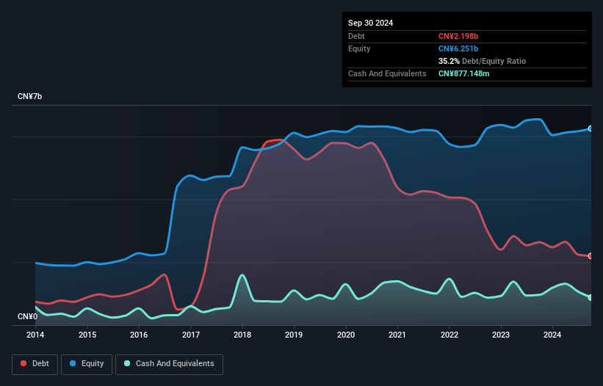The width and height of the screenshot is (603, 386).
Task: Click the Debt label in tooltip
Action: [356, 36]
